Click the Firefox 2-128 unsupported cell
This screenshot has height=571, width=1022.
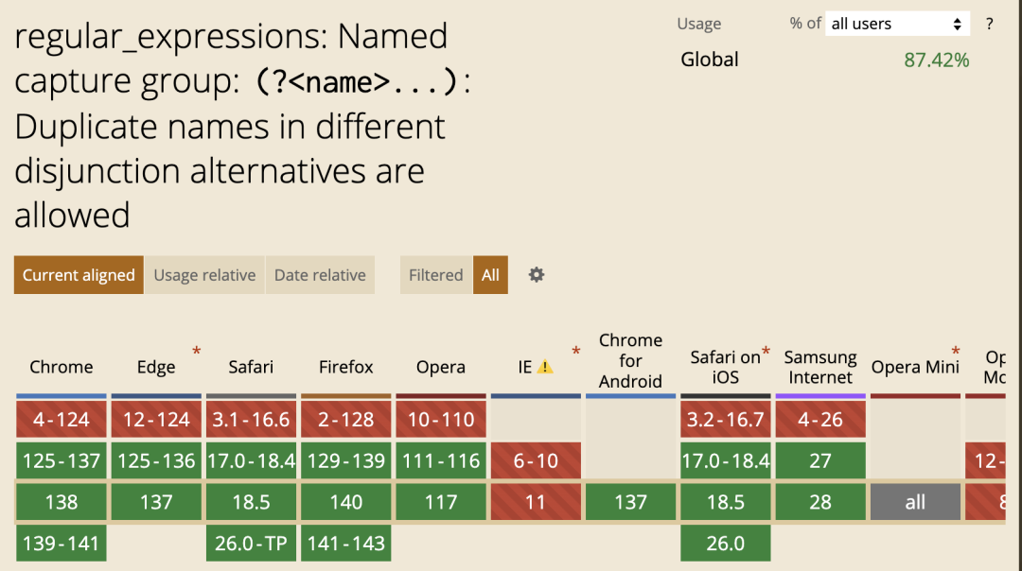346,420
